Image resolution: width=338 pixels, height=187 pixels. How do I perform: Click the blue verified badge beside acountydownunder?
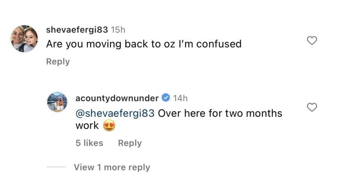pos(166,98)
